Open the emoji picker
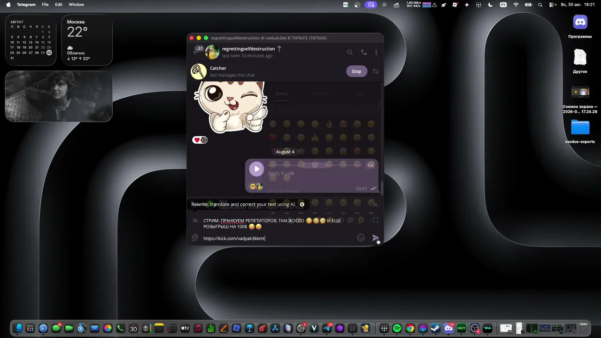601x338 pixels. pyautogui.click(x=361, y=238)
